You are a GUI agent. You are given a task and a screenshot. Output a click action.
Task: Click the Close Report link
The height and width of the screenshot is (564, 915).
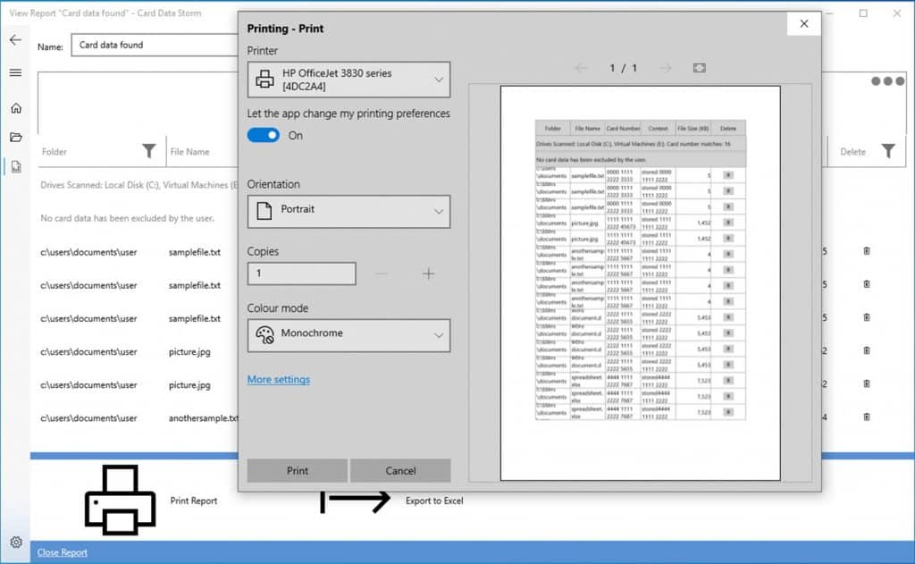[63, 552]
